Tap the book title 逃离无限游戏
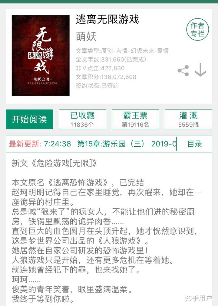The image size is (218, 306). tap(107, 19)
